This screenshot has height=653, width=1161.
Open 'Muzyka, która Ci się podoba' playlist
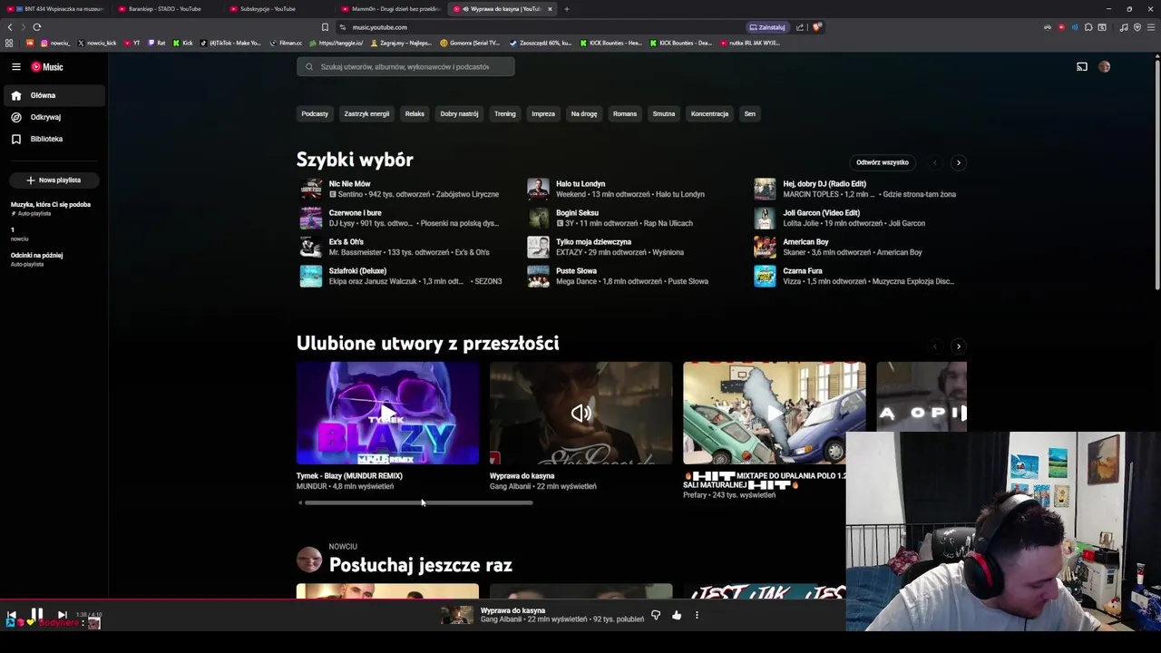51,209
